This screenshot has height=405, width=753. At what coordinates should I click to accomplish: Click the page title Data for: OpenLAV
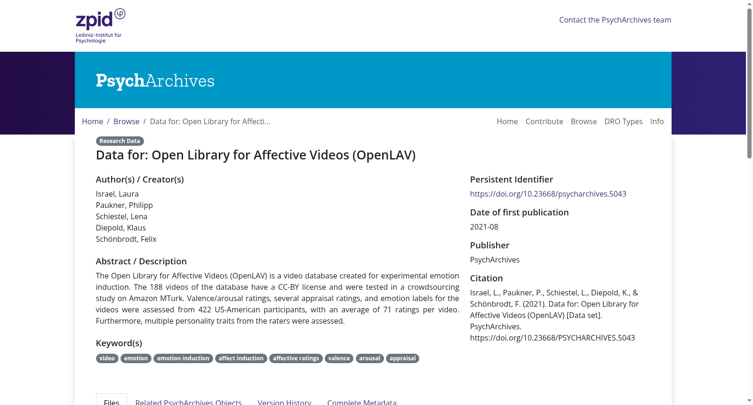[x=256, y=155]
